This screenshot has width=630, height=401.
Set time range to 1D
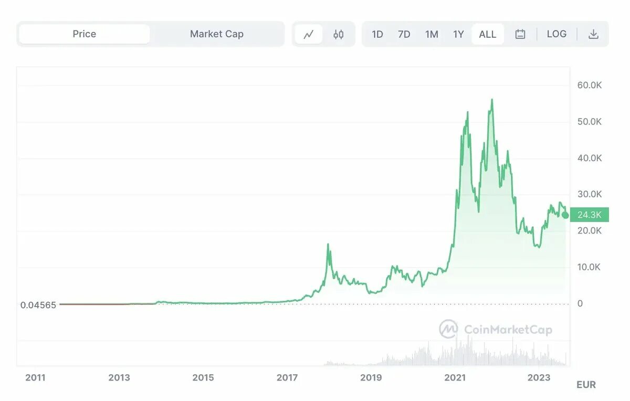pos(377,34)
